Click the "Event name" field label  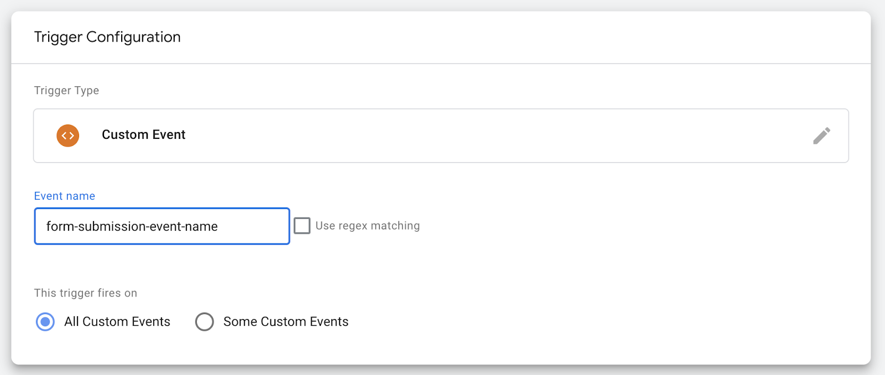(x=64, y=196)
